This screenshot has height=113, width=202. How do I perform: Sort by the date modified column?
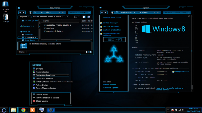(x=87, y=21)
